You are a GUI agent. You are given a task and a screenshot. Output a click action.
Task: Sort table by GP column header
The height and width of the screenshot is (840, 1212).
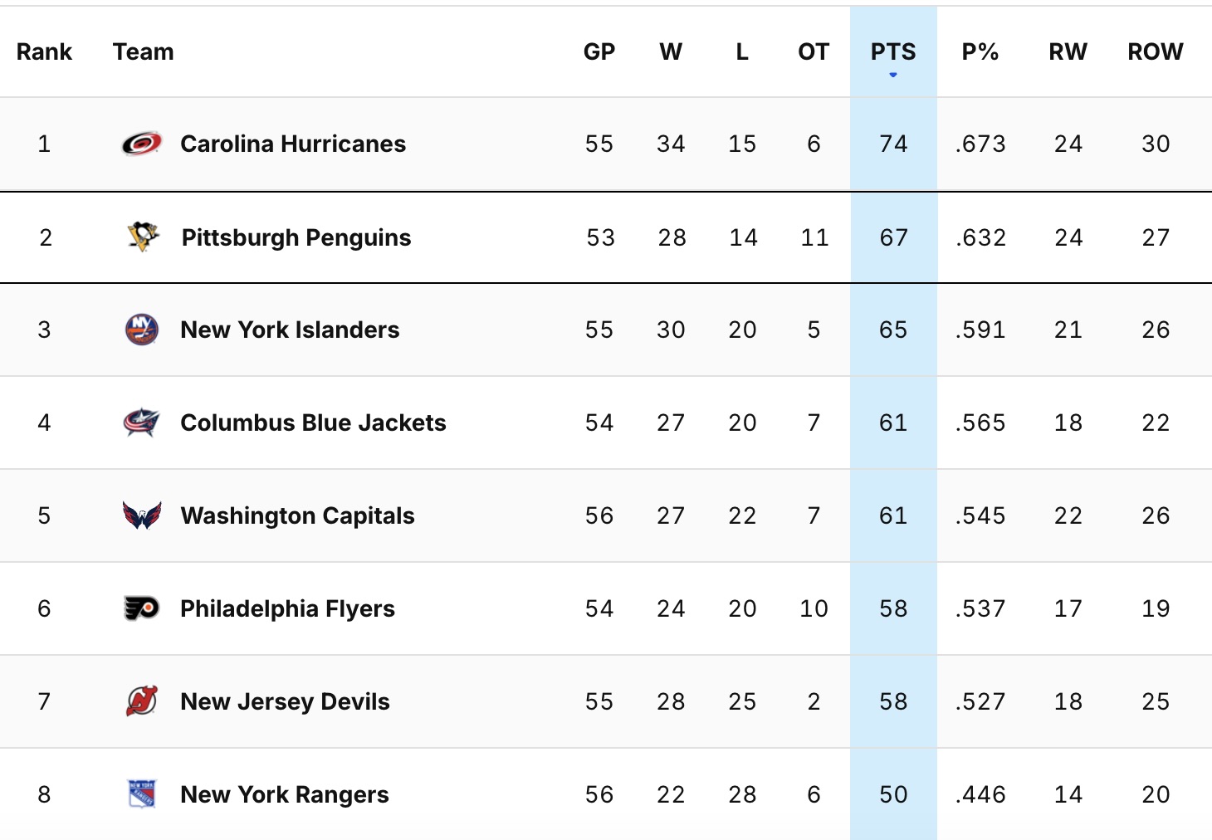pos(599,51)
